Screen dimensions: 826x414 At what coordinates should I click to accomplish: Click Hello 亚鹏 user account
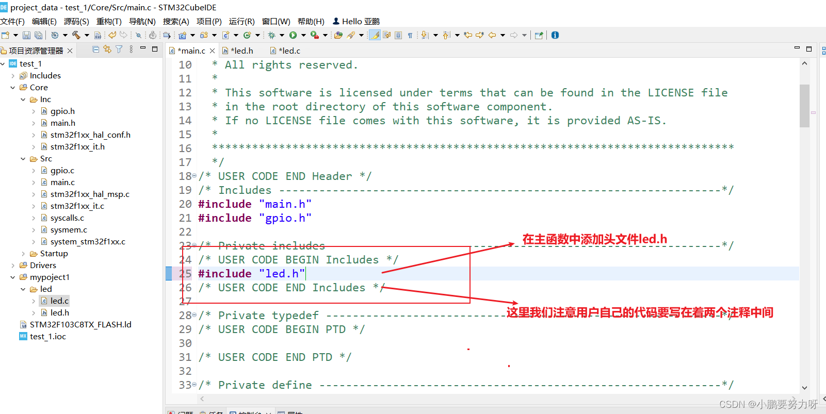pos(356,21)
